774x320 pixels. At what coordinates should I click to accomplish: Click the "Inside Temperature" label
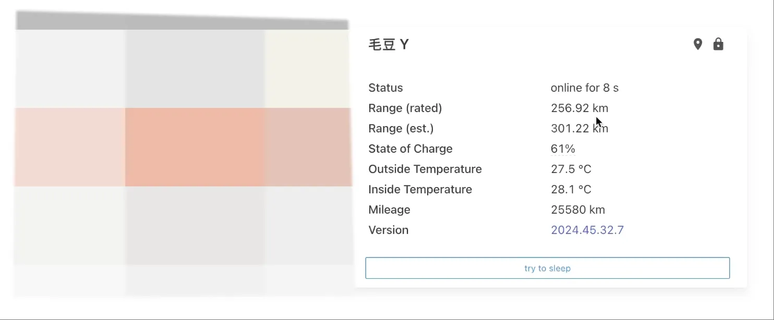pos(420,189)
